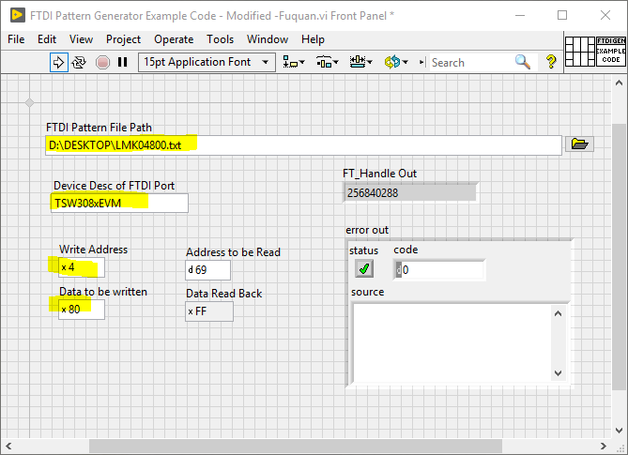
Task: Click the Write Address value field
Action: tap(82, 267)
